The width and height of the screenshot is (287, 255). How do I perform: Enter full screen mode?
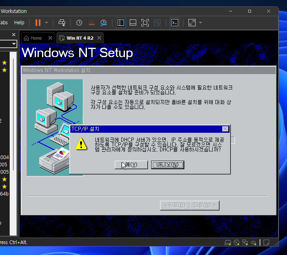point(145,23)
